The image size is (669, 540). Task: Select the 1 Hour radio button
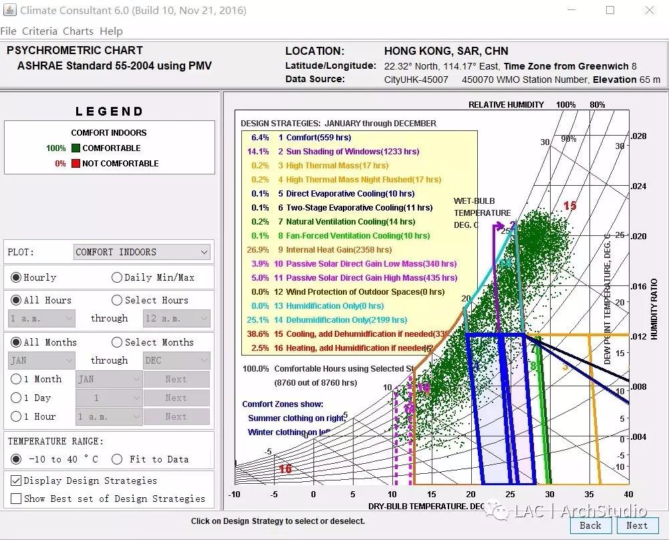click(x=16, y=416)
